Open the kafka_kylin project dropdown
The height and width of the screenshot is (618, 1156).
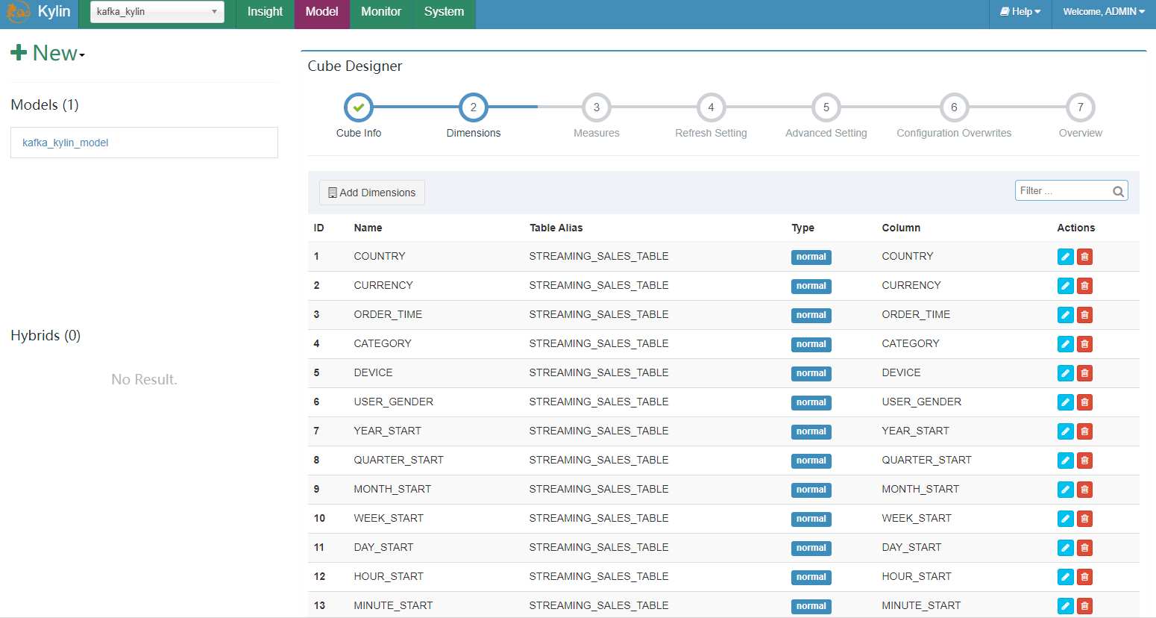(157, 12)
